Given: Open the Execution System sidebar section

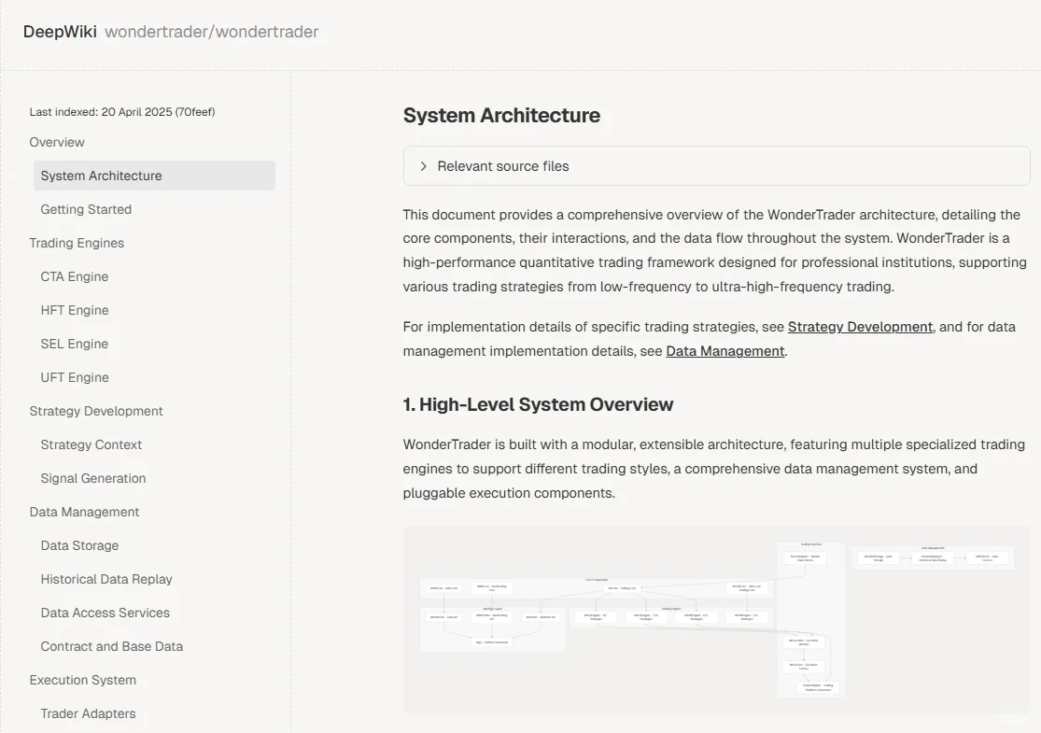Looking at the screenshot, I should coord(83,680).
